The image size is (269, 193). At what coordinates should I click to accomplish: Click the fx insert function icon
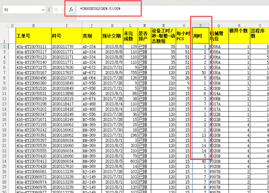(x=71, y=9)
